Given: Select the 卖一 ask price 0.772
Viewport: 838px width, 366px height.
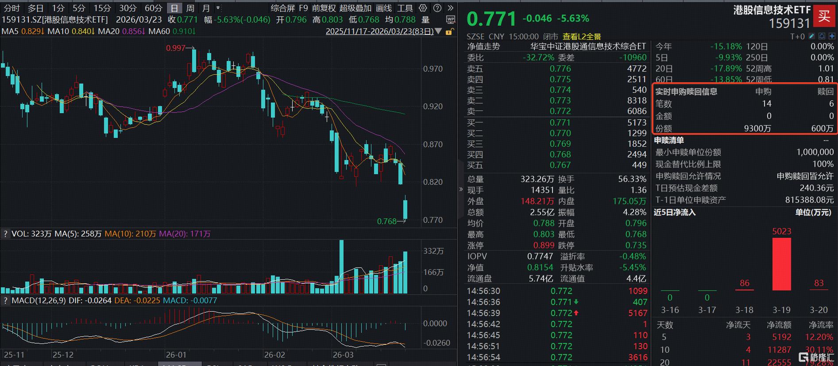Looking at the screenshot, I should [560, 111].
